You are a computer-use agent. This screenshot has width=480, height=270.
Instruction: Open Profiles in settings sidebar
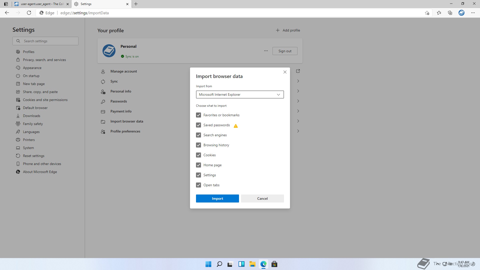pos(28,52)
